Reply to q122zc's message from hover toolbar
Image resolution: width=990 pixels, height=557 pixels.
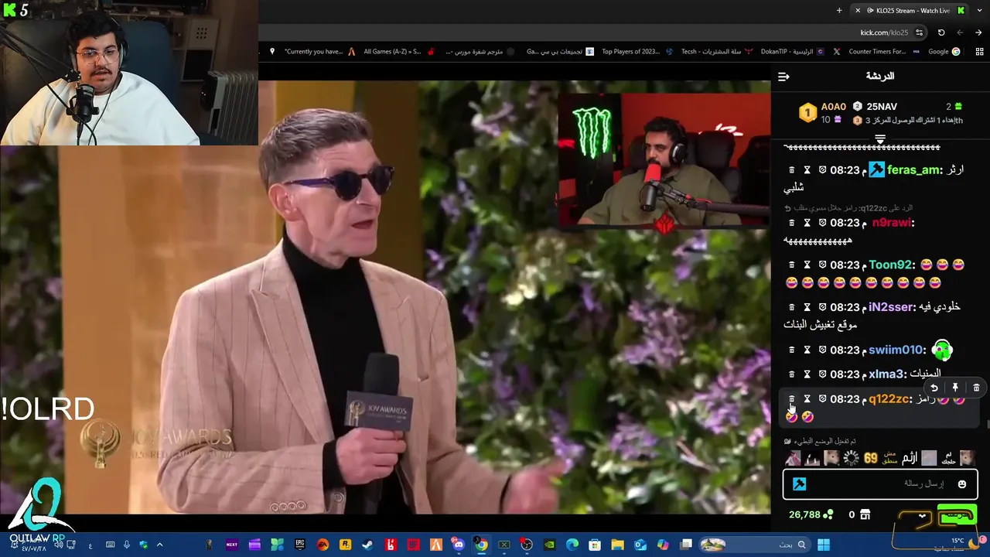(934, 388)
